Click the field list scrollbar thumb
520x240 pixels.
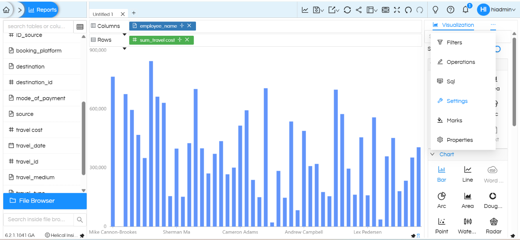pos(84,138)
